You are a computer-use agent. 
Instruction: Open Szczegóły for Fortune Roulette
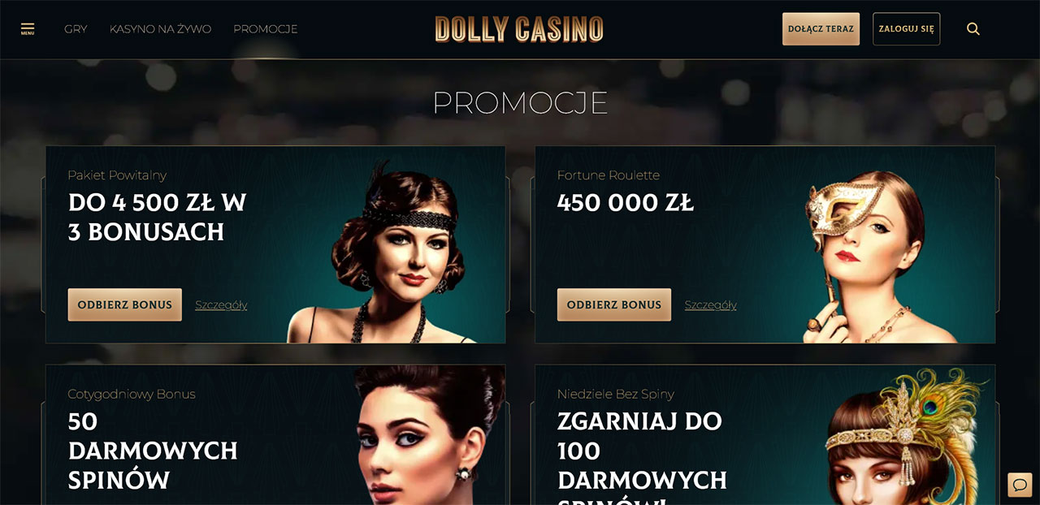710,305
